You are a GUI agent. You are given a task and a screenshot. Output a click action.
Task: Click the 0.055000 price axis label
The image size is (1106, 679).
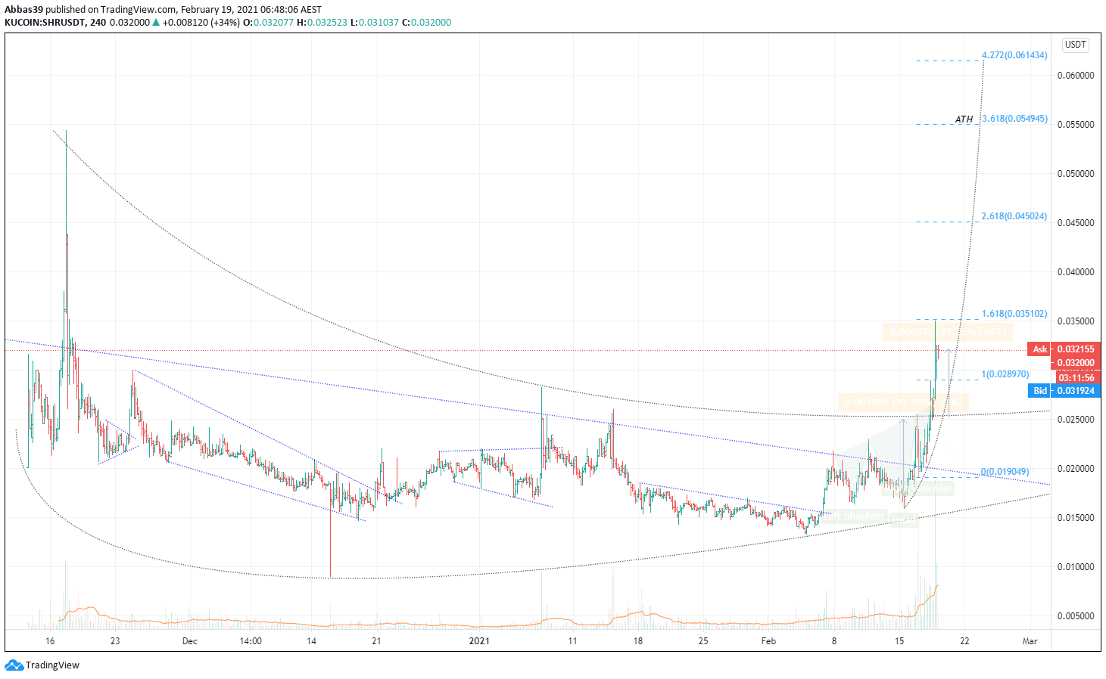click(1076, 125)
